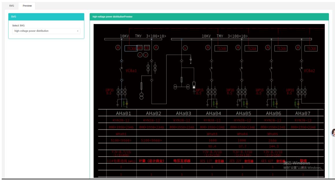This screenshot has width=335, height=180.
Task: Click the teal SVG panel header
Action: coord(46,17)
